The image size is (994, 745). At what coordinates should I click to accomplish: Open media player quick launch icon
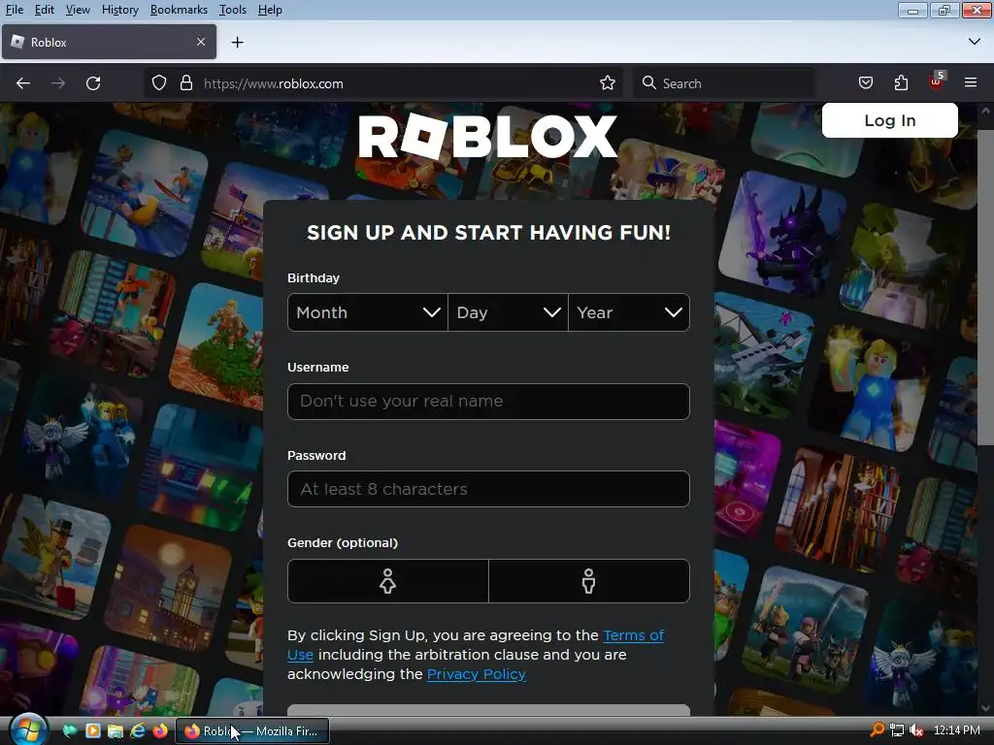pos(92,730)
